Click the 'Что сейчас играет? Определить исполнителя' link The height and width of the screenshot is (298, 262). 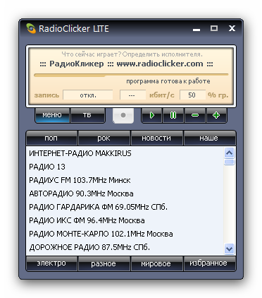[x=132, y=54]
